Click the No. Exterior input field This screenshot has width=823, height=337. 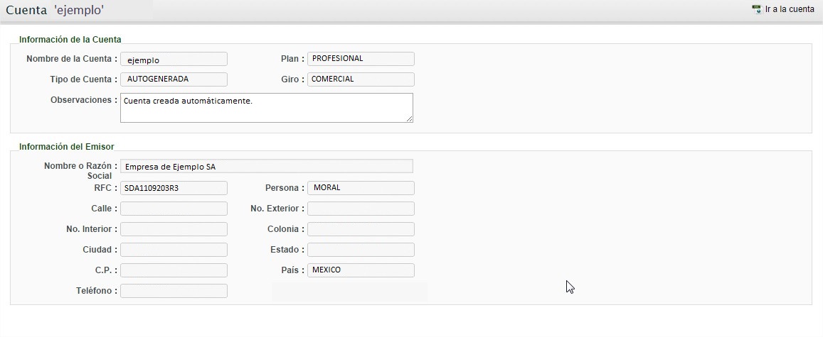[x=361, y=209]
